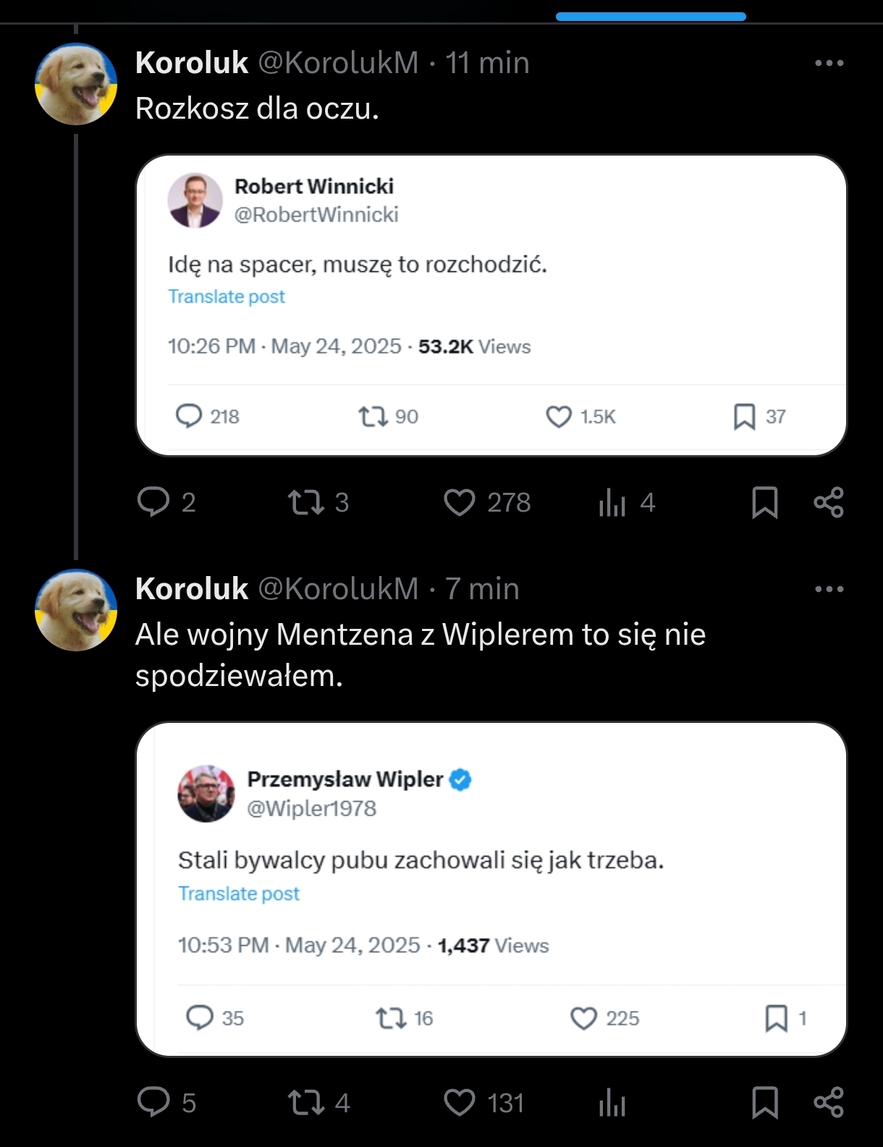The image size is (883, 1147).
Task: Click the Koroluk name on first post
Action: (x=191, y=63)
